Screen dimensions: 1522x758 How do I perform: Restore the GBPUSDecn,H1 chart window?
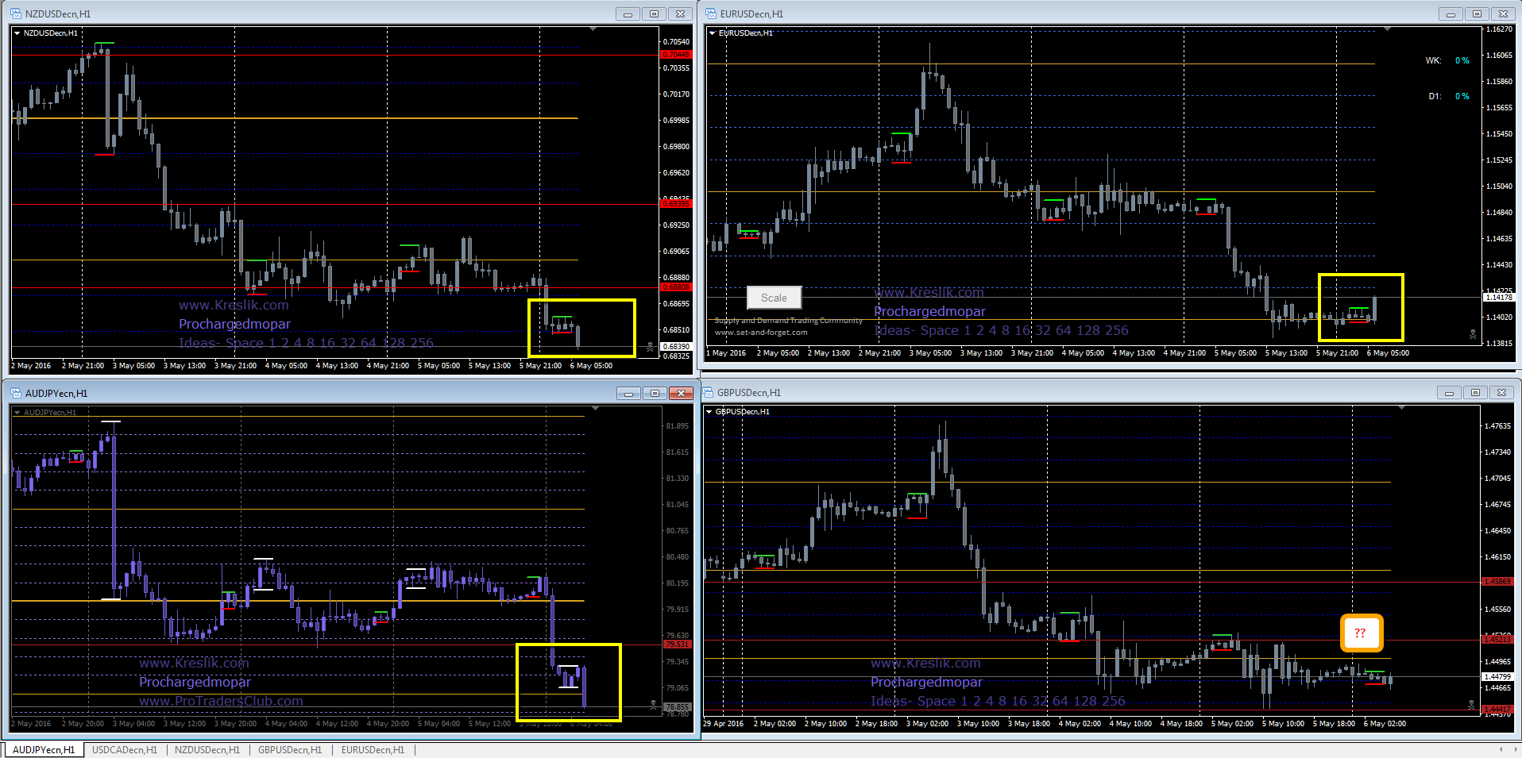point(1475,392)
